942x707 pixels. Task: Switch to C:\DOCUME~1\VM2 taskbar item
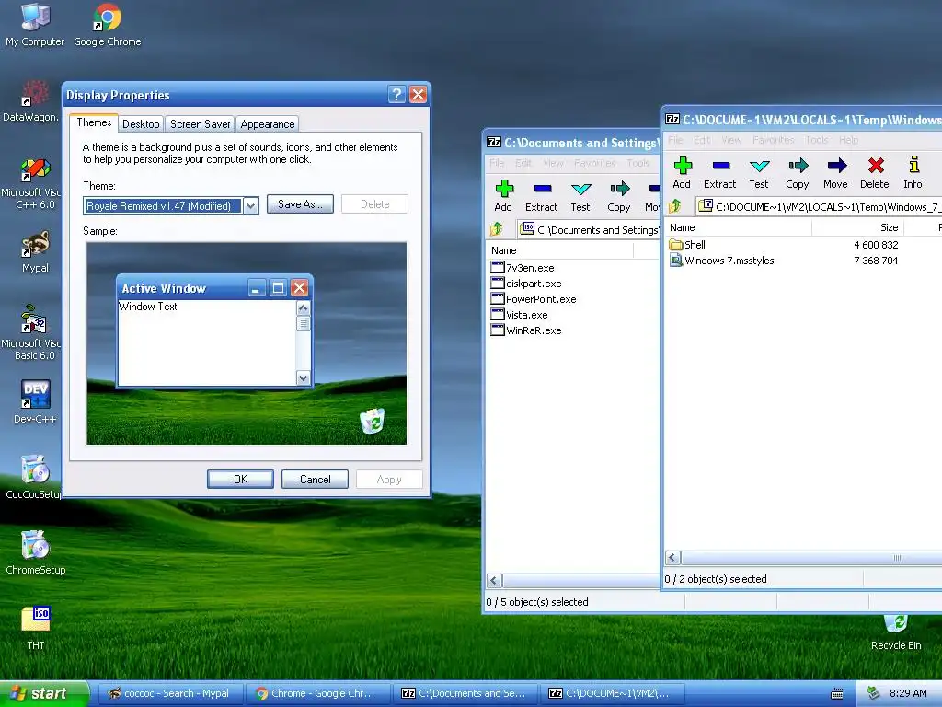point(611,693)
